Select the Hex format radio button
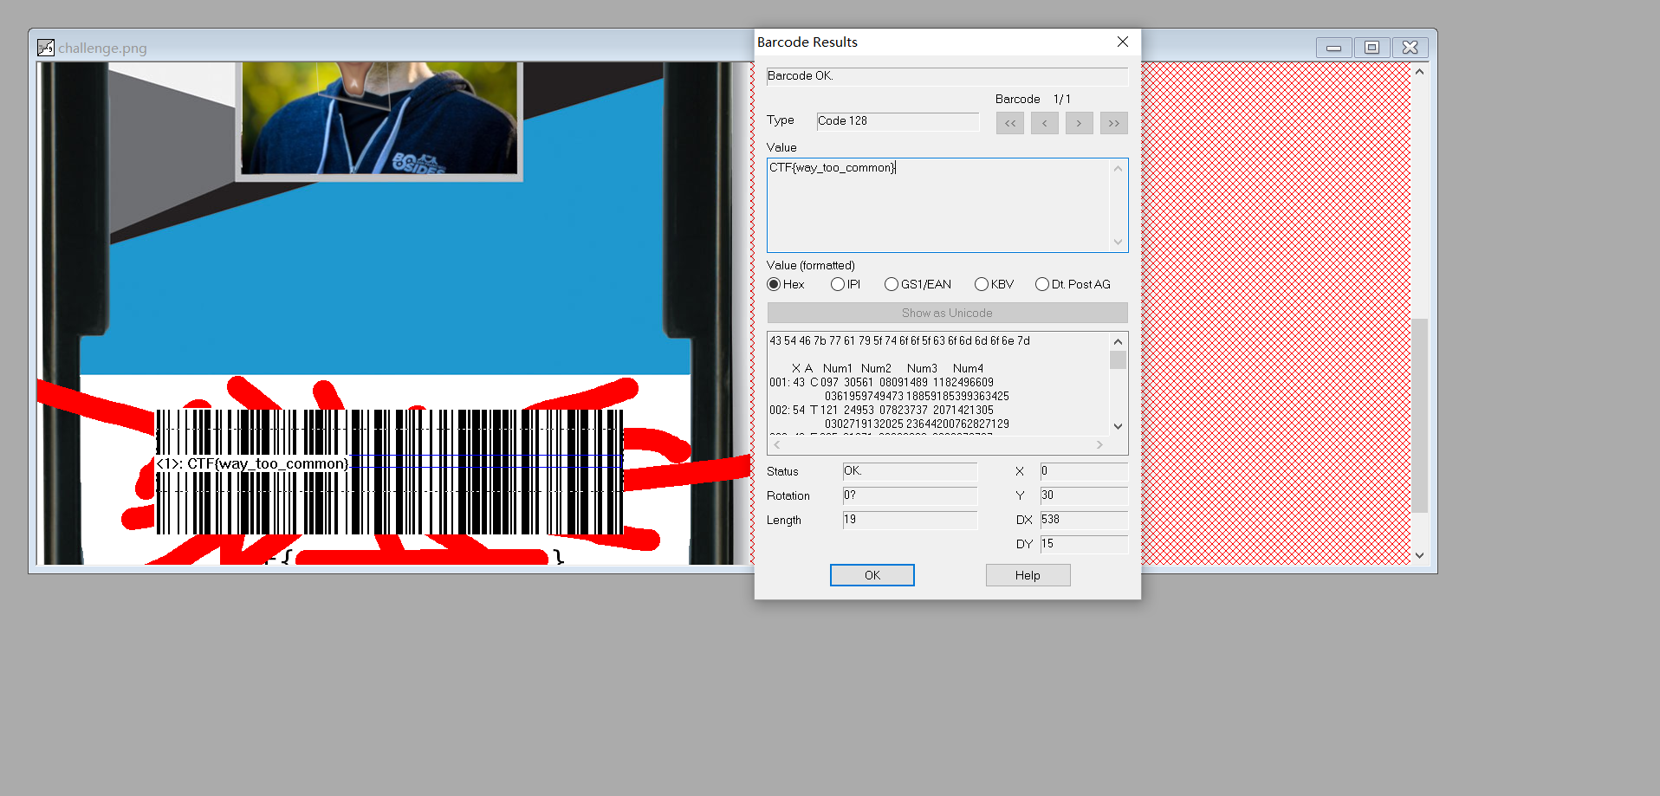This screenshot has width=1660, height=796. click(774, 284)
